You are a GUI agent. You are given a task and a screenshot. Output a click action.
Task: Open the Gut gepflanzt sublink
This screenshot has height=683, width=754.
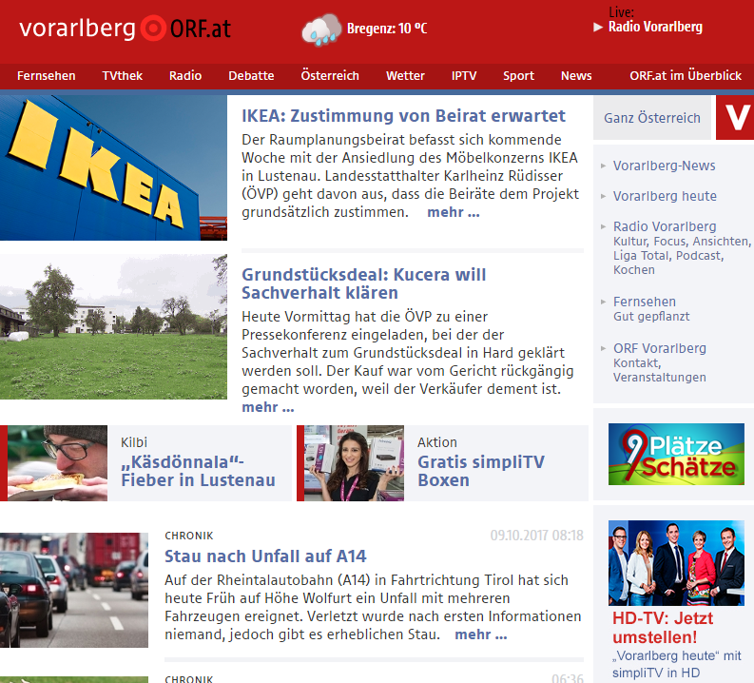pyautogui.click(x=651, y=317)
